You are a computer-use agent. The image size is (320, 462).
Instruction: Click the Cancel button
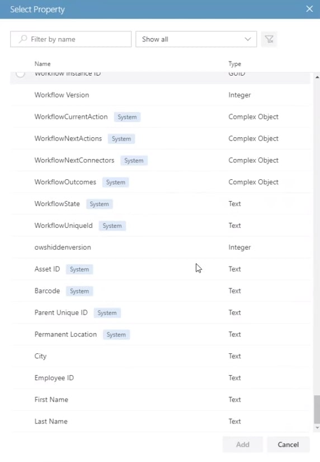click(288, 444)
